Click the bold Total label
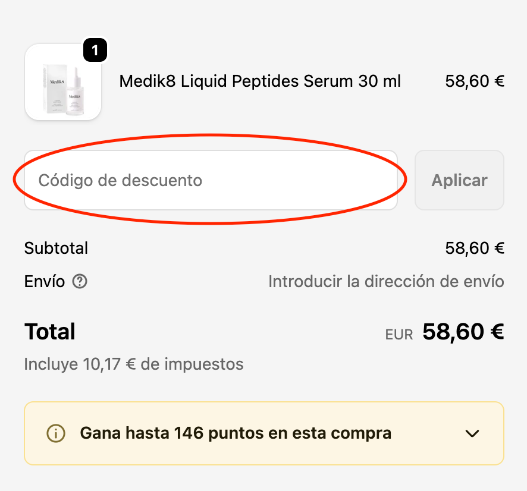The image size is (527, 491). (x=50, y=332)
